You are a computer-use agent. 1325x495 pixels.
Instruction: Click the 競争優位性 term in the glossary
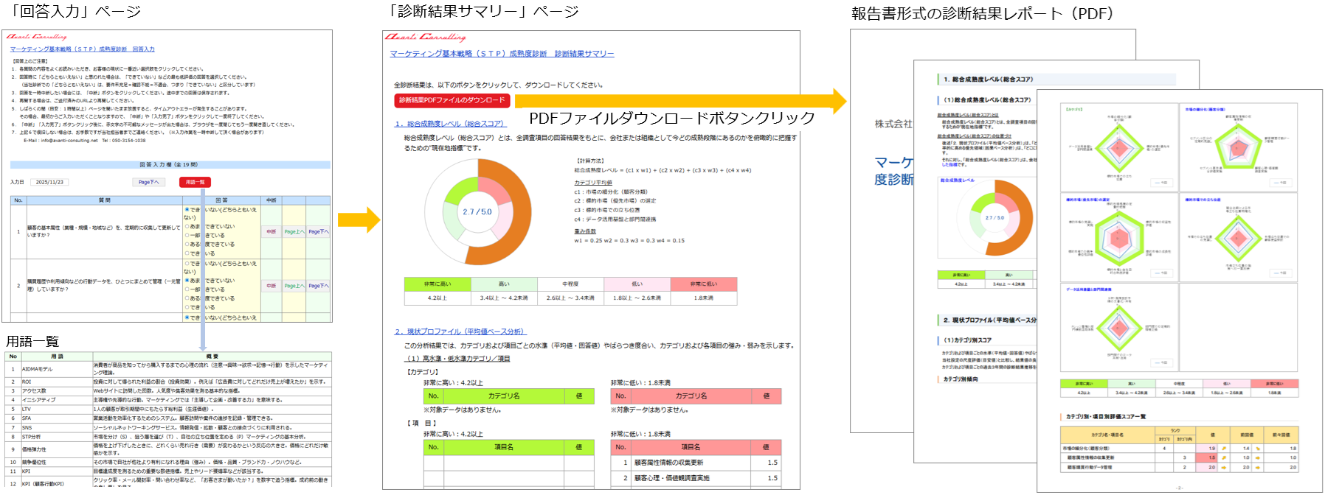(34, 463)
